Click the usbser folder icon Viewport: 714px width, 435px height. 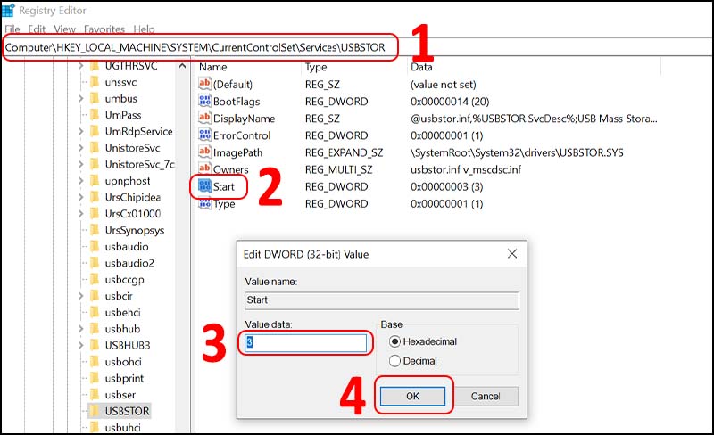95,395
